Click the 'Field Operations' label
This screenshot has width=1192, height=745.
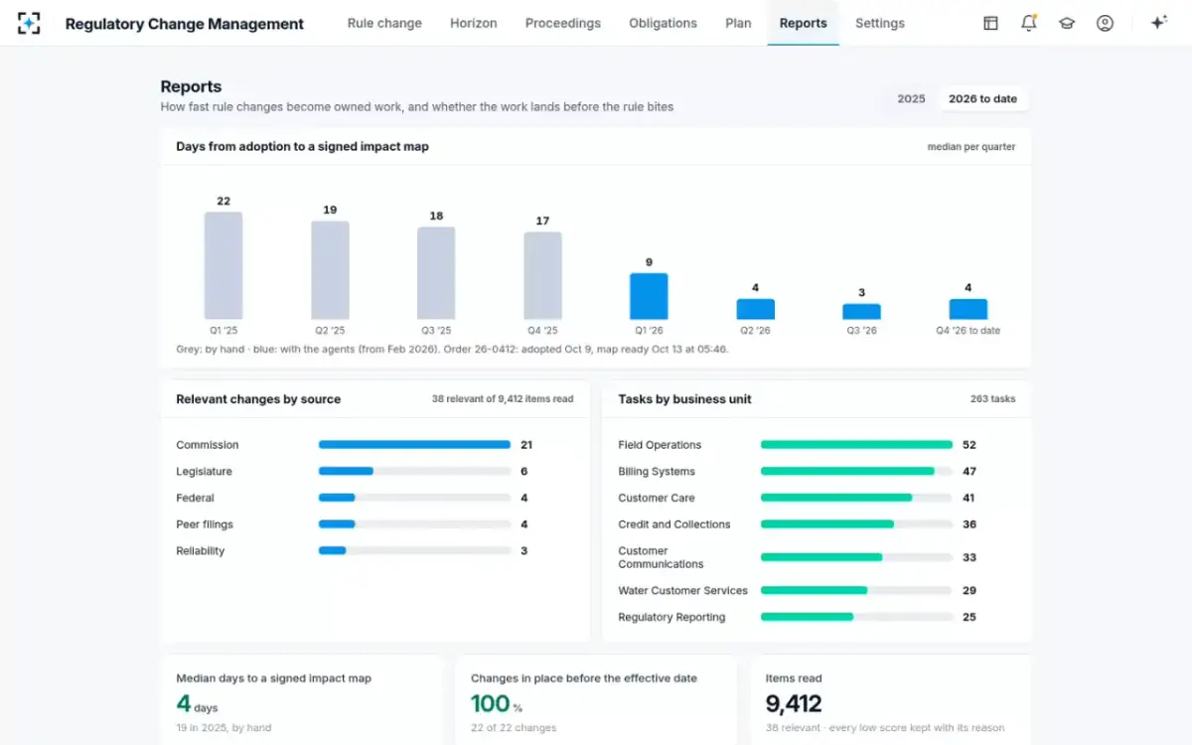click(x=660, y=445)
